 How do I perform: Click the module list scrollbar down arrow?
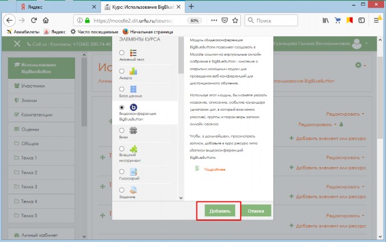click(x=181, y=198)
